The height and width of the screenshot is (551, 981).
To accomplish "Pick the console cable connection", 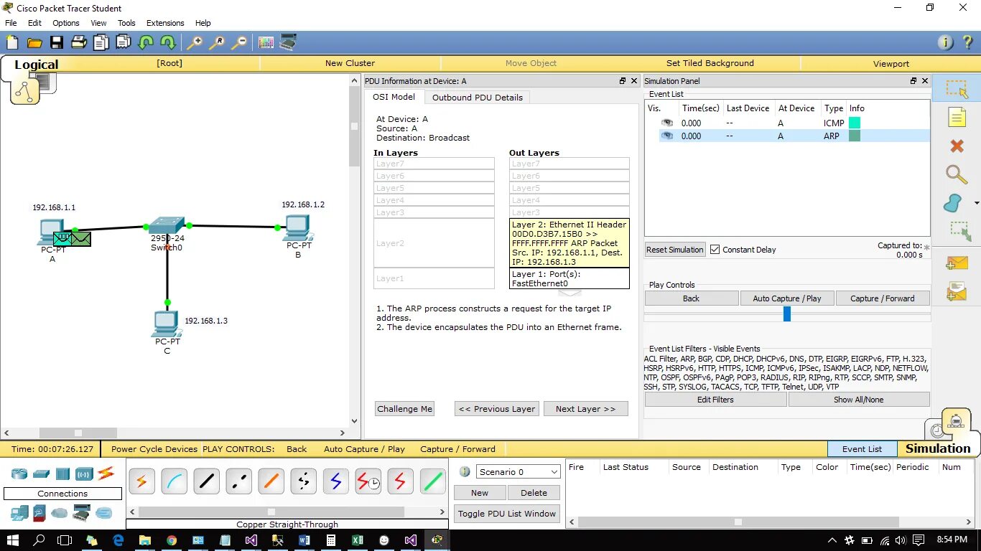I will pyautogui.click(x=174, y=481).
